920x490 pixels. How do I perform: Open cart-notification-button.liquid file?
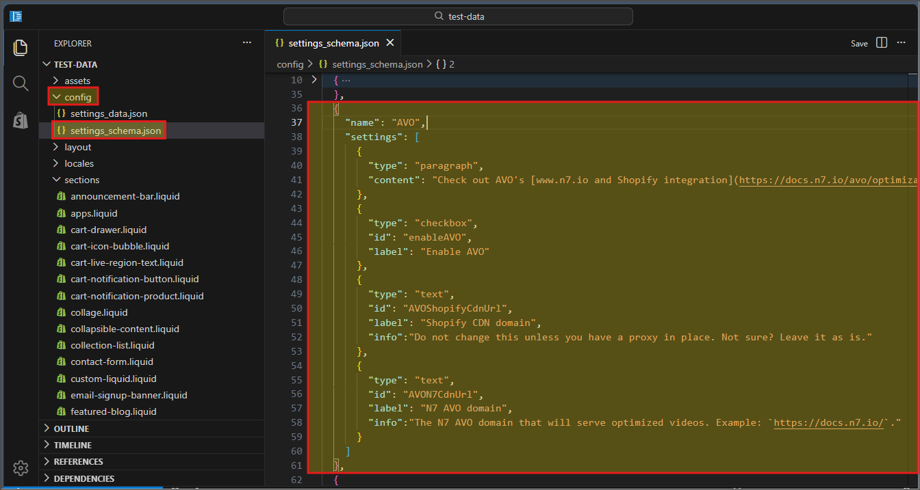[x=152, y=279]
